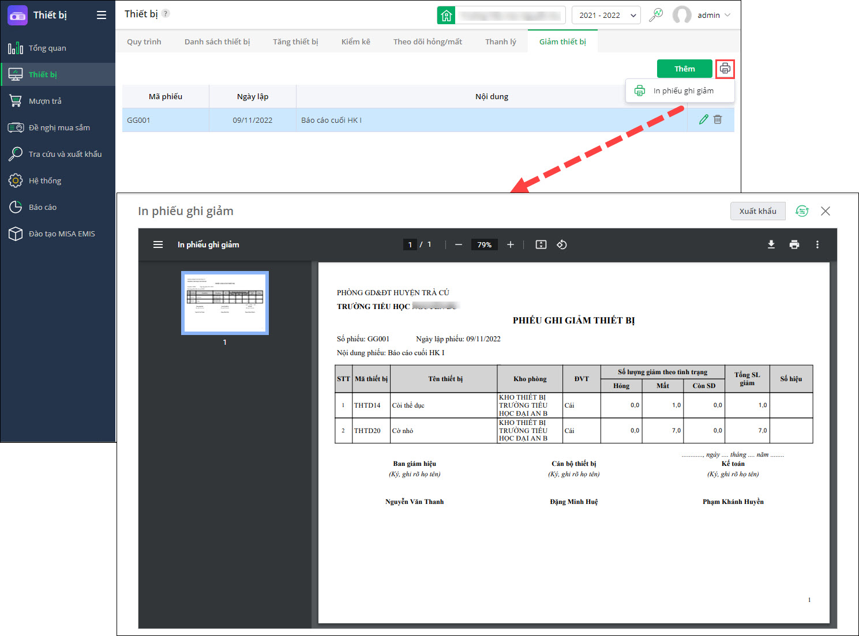Click Cờ nhỏ device name

click(403, 431)
